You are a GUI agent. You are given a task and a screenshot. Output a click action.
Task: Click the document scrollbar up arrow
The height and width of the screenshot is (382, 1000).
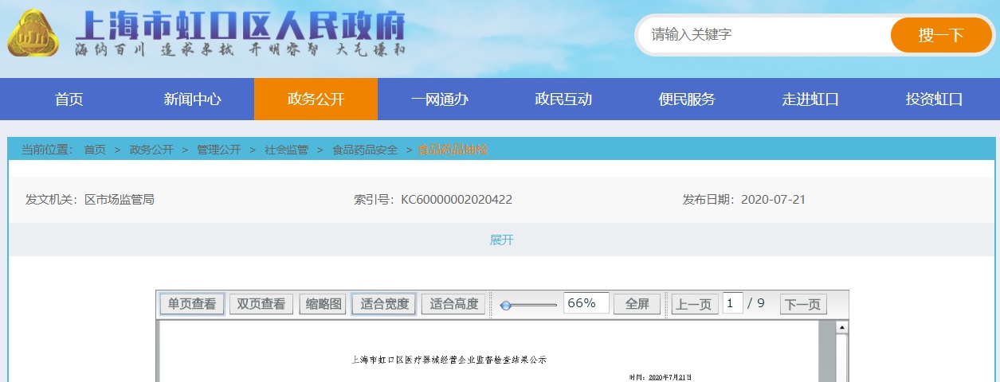click(841, 327)
